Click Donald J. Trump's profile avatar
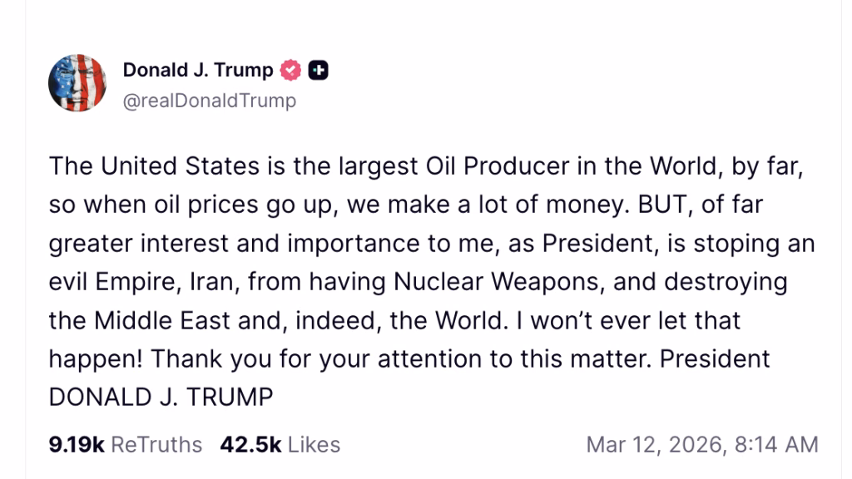Viewport: 852px width, 479px height. point(77,82)
